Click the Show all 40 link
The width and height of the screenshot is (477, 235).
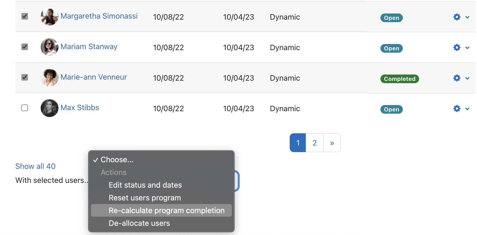[35, 166]
